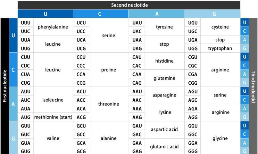Click the methionine (start) cell
The width and height of the screenshot is (258, 154).
pos(53,117)
